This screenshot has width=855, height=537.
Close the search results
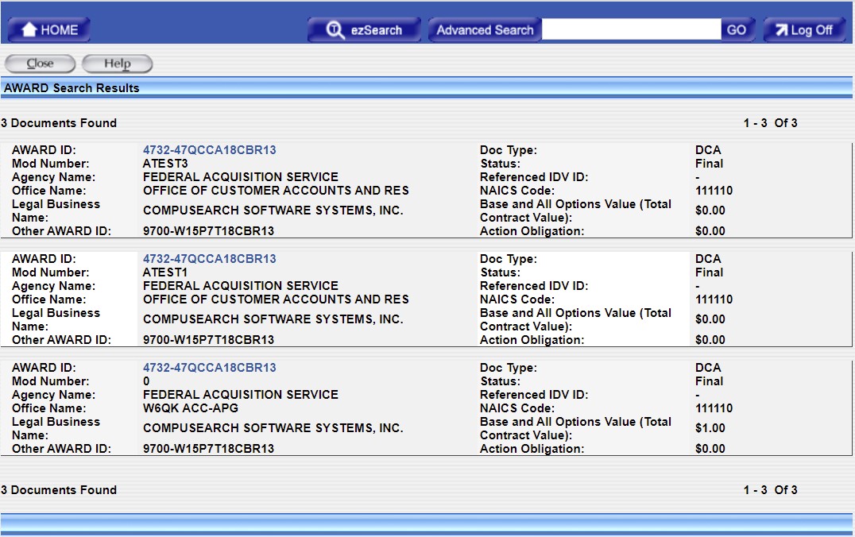tap(41, 64)
